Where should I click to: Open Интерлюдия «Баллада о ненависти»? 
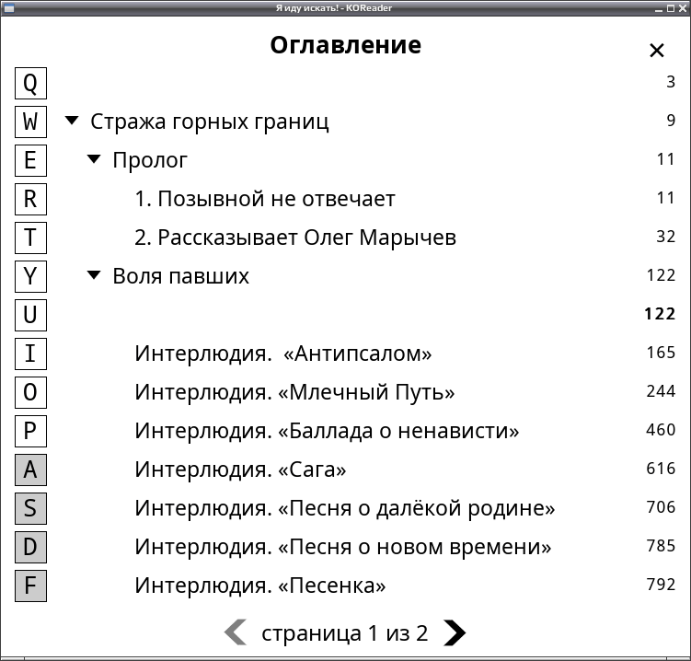click(327, 431)
